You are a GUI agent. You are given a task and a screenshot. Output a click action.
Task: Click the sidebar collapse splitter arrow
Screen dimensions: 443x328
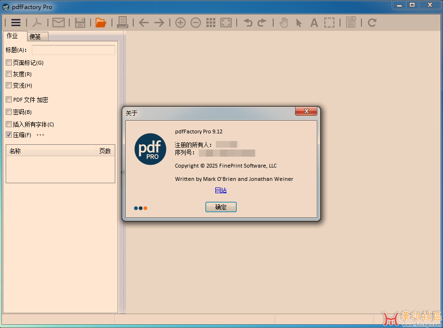122,172
